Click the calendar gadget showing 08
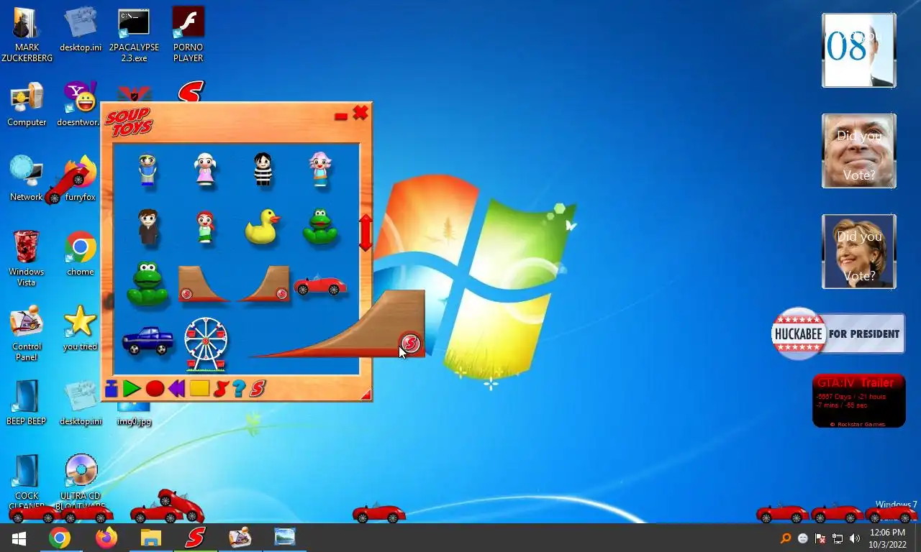 (x=859, y=50)
